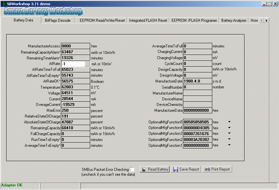Open the Integrated FLASH Reset tab
The image size is (279, 190).
tap(148, 20)
